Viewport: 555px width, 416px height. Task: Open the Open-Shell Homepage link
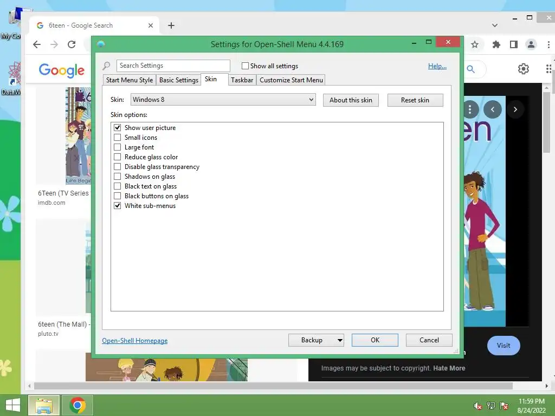[x=135, y=341]
